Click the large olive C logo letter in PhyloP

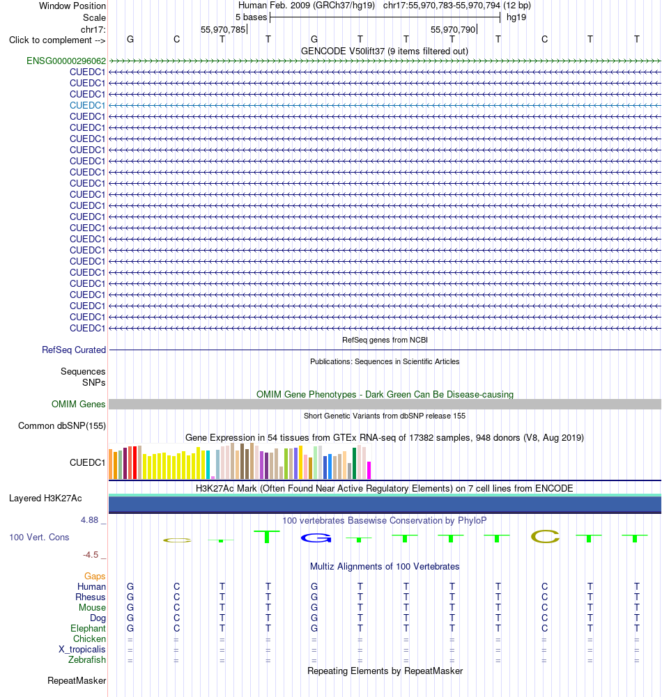[x=545, y=537]
